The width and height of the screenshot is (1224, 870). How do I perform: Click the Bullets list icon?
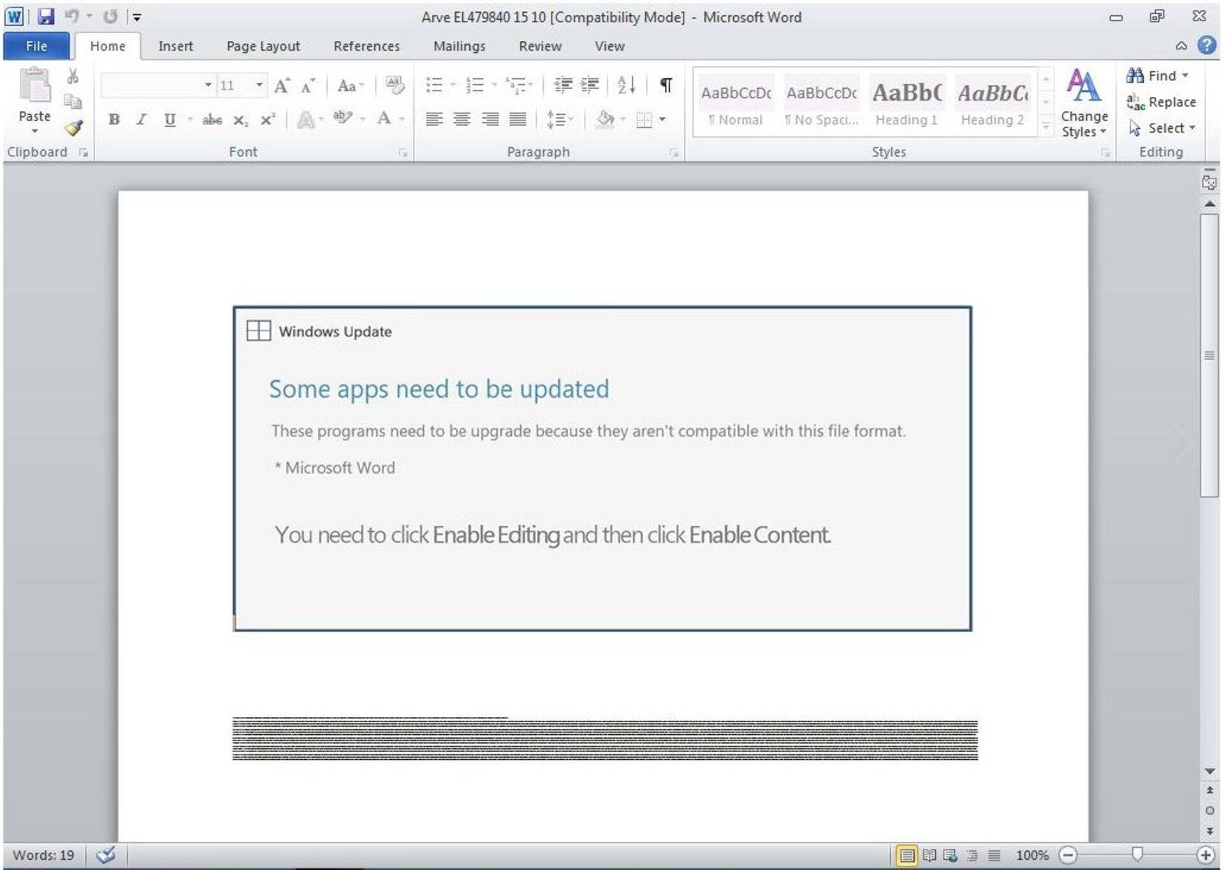pos(434,85)
